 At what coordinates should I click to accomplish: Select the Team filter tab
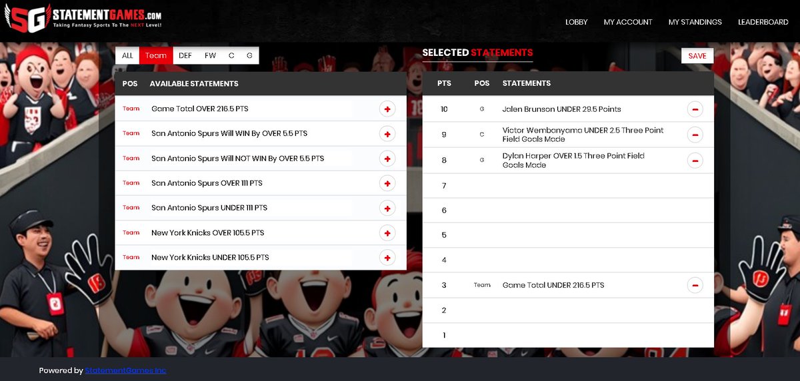pos(156,56)
